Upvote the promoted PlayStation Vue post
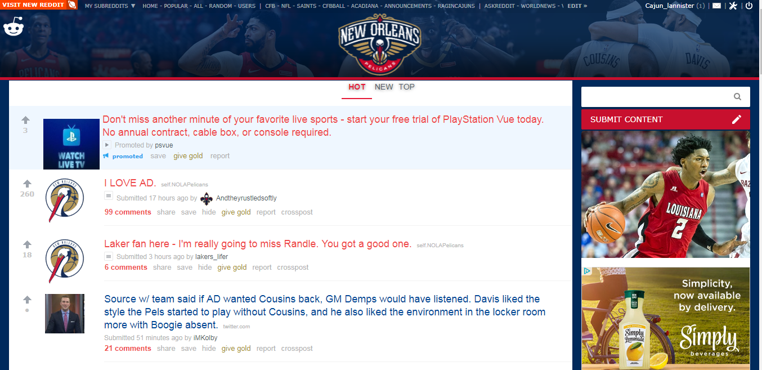The image size is (762, 370). coord(25,120)
